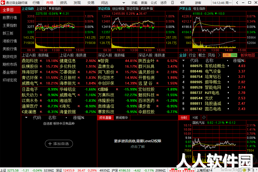The height and width of the screenshot is (172, 258).
Task: Select 环球宏观 in the sidebar
Action: (10, 80)
